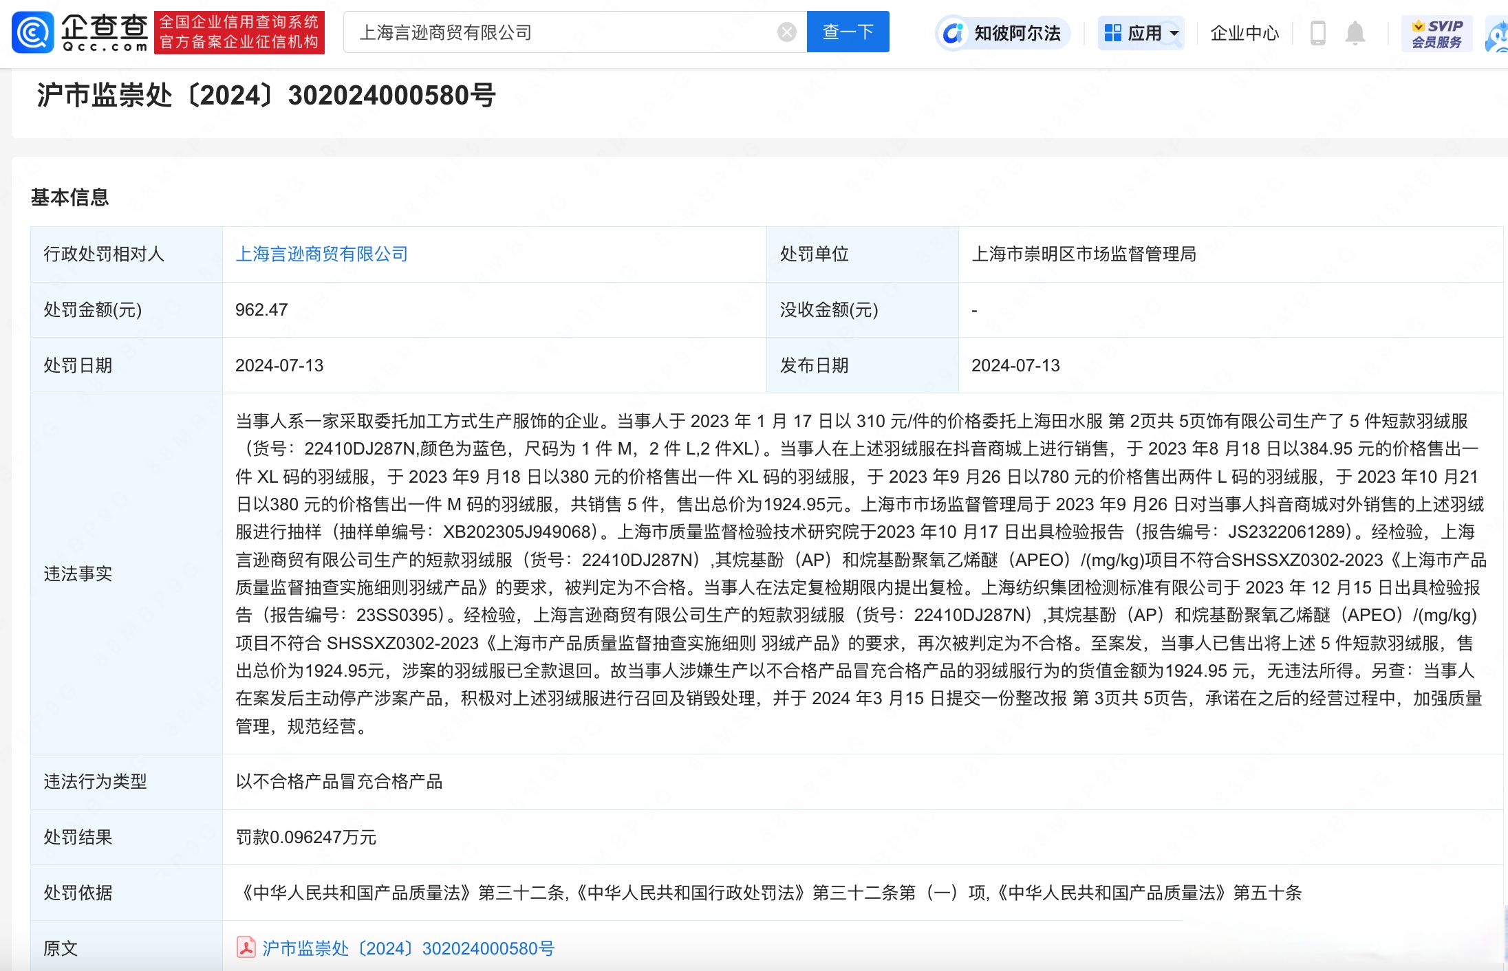Image resolution: width=1508 pixels, height=971 pixels.
Task: Select the penalty amount 962.47 cell
Action: pyautogui.click(x=259, y=309)
